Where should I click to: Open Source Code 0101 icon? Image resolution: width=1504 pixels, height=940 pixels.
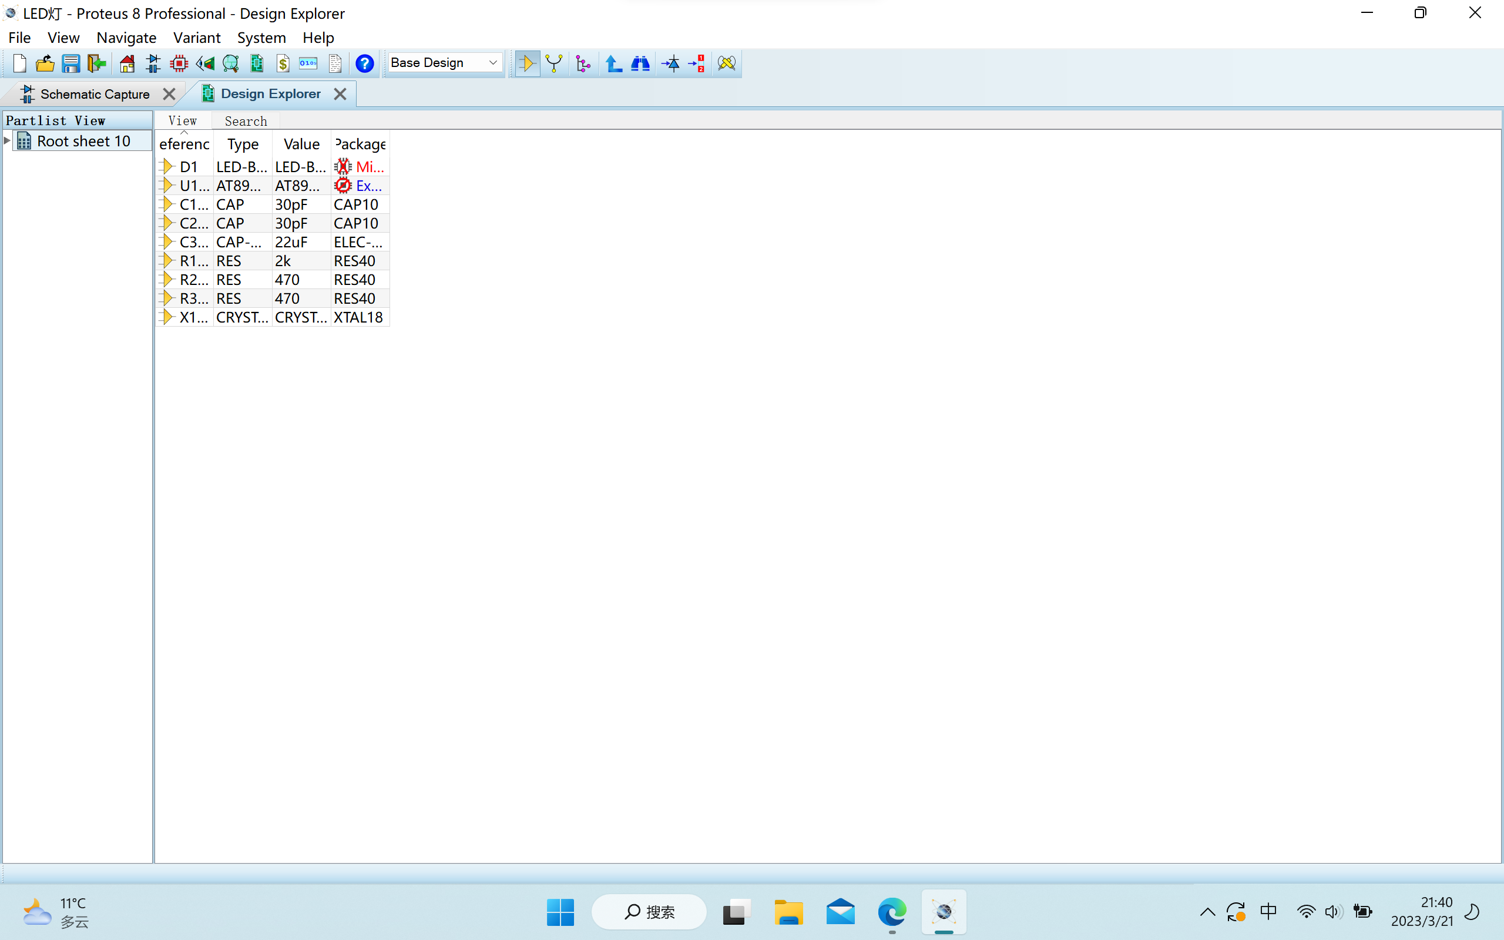click(x=308, y=63)
